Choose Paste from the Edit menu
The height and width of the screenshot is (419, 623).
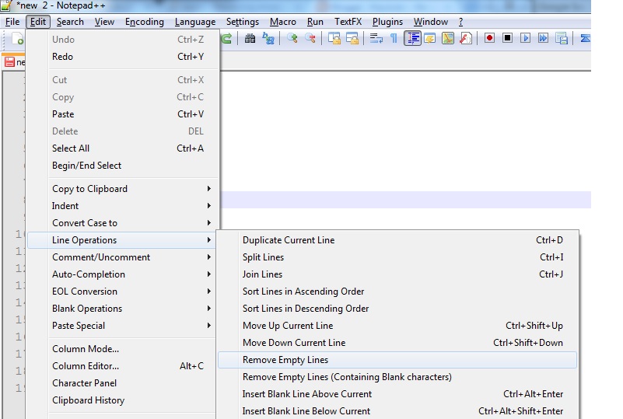(123, 114)
